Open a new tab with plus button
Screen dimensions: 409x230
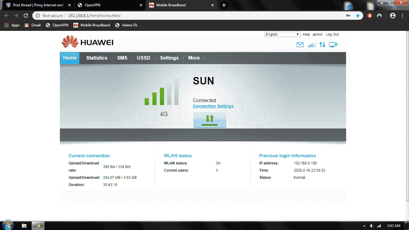click(224, 5)
